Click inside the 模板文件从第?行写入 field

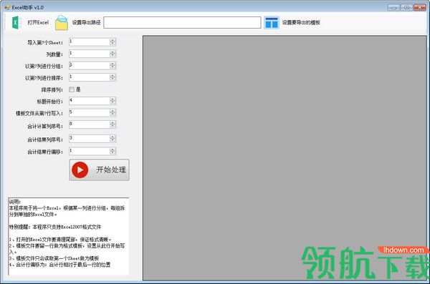tap(90, 112)
